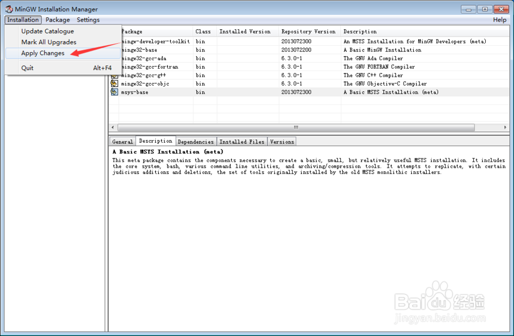Switch to the General tab
Image resolution: width=514 pixels, height=336 pixels.
pos(123,142)
